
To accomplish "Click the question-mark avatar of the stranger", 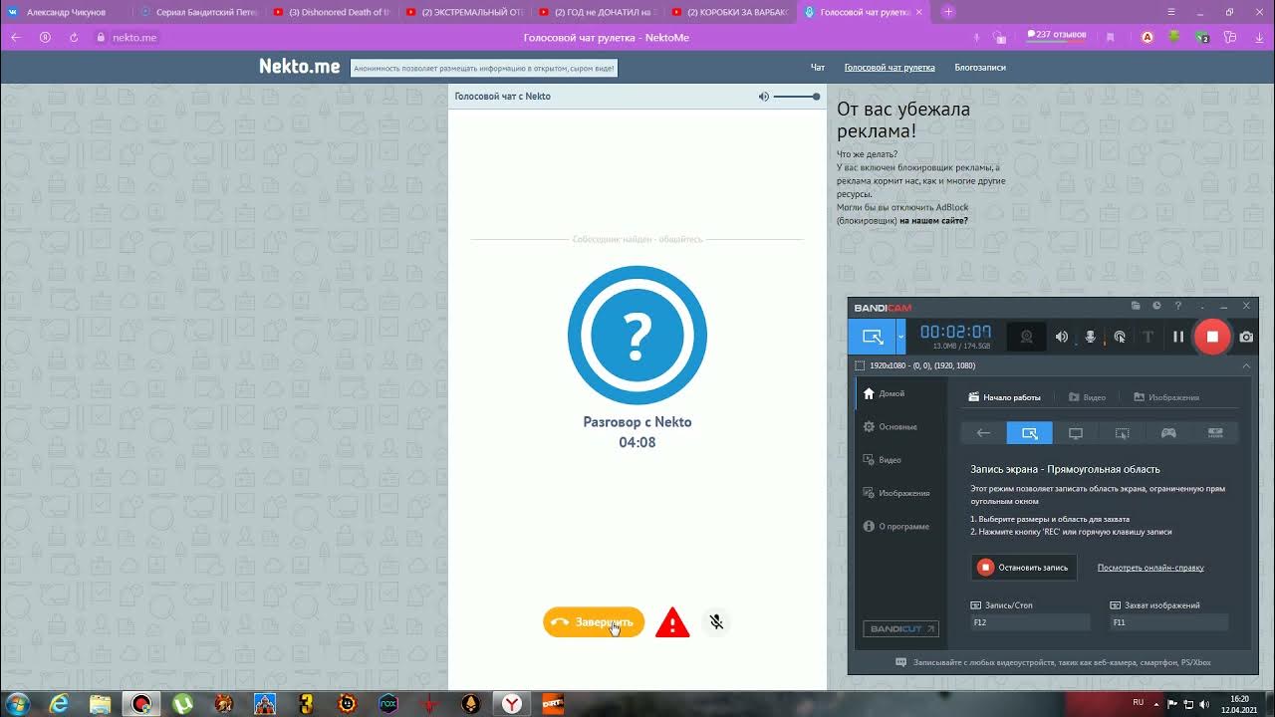I will pos(637,336).
